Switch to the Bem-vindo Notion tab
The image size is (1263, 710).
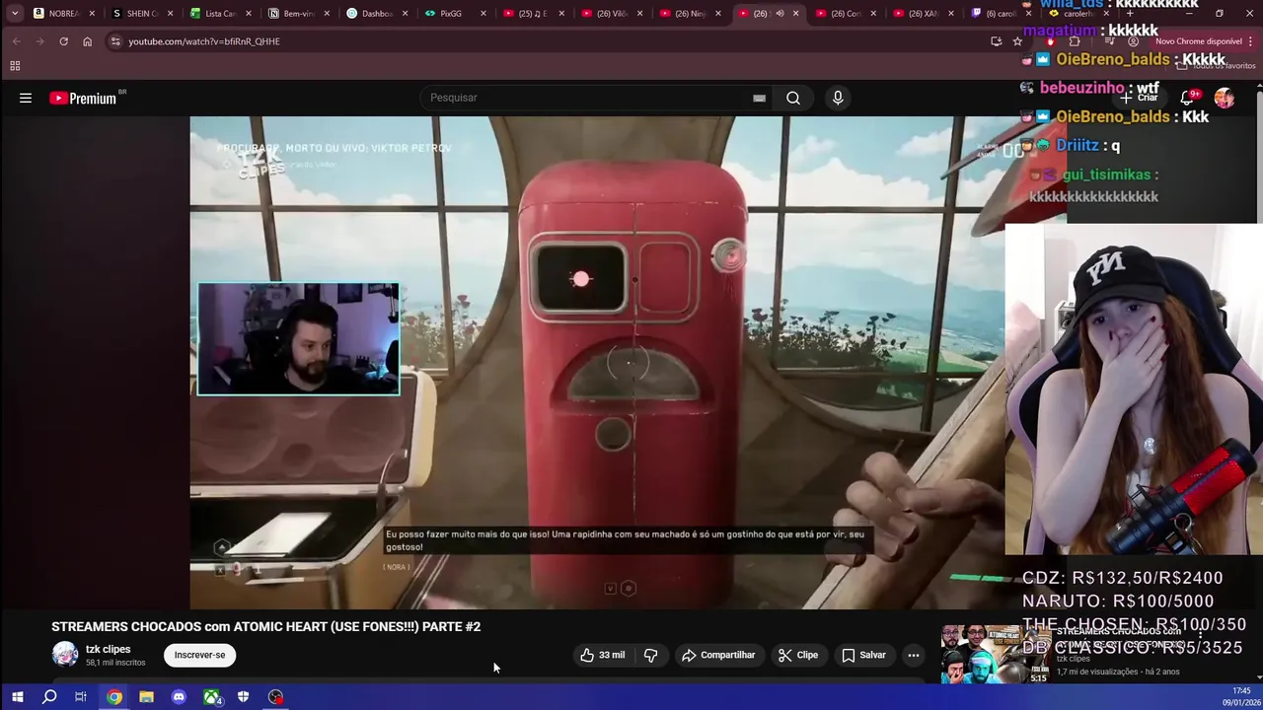pyautogui.click(x=299, y=14)
